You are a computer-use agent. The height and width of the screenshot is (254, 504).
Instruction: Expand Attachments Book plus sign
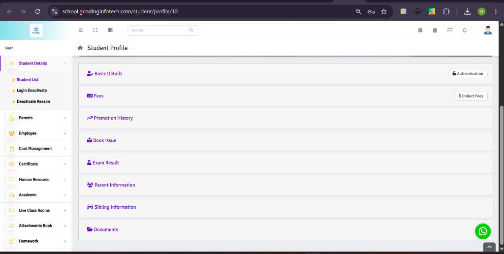[x=65, y=226]
